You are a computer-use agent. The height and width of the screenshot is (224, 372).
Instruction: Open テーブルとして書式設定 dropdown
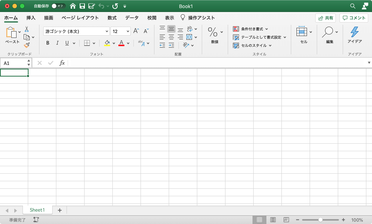[260, 37]
